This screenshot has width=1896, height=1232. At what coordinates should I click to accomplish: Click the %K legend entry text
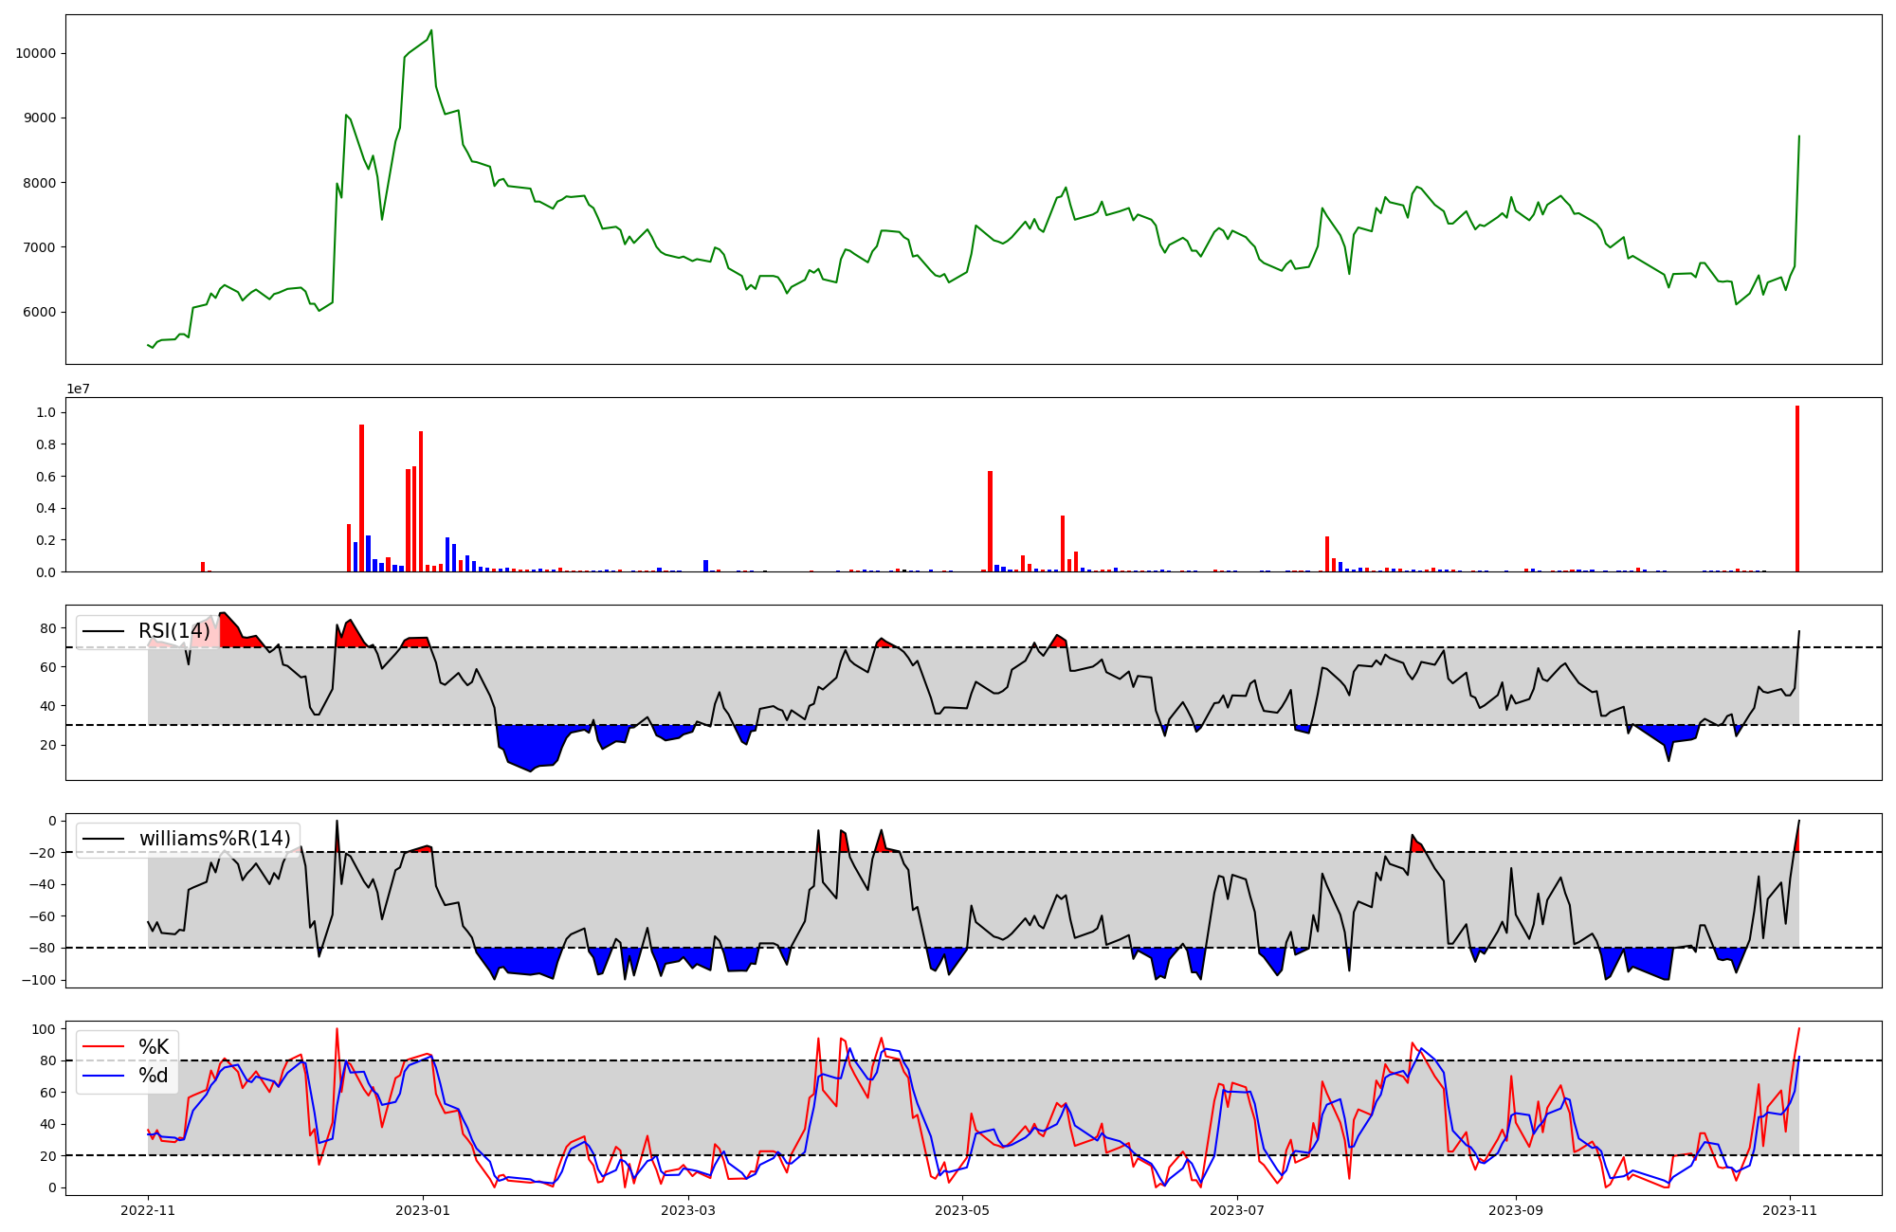pyautogui.click(x=154, y=1047)
